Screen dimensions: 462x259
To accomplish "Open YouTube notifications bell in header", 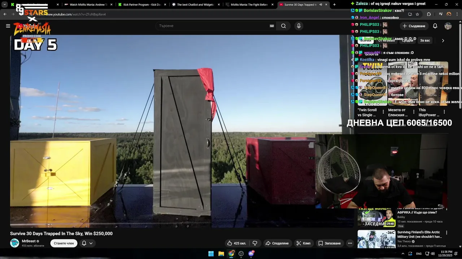I will point(435,26).
